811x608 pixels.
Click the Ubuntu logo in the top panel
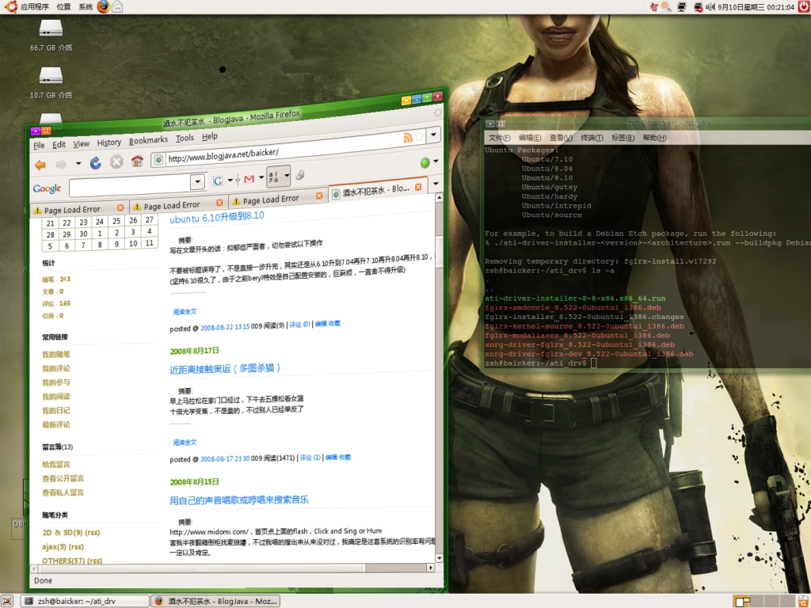pos(10,6)
